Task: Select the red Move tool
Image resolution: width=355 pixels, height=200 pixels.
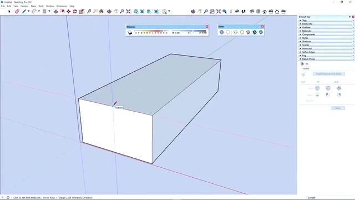Action: 69,12
